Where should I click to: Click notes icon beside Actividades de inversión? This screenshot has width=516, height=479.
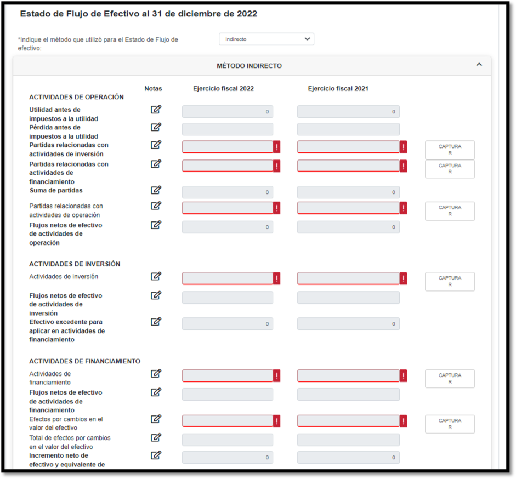(156, 276)
